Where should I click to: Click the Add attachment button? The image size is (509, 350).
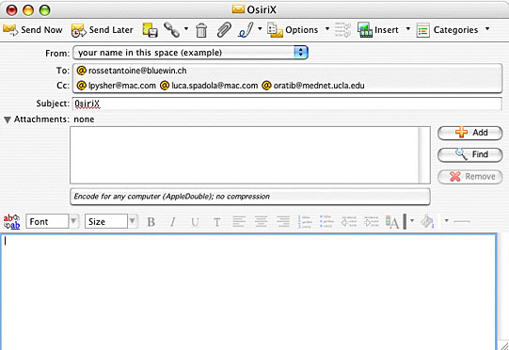click(x=470, y=133)
